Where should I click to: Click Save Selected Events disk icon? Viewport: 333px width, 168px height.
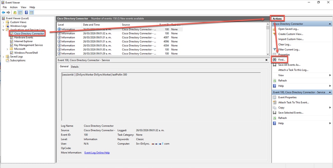pyautogui.click(x=275, y=113)
